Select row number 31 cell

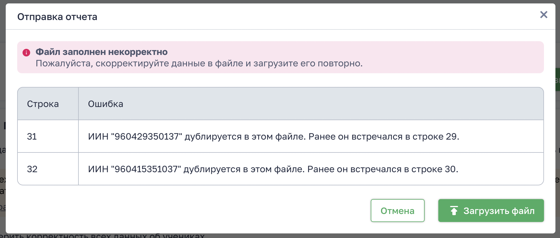(x=32, y=136)
